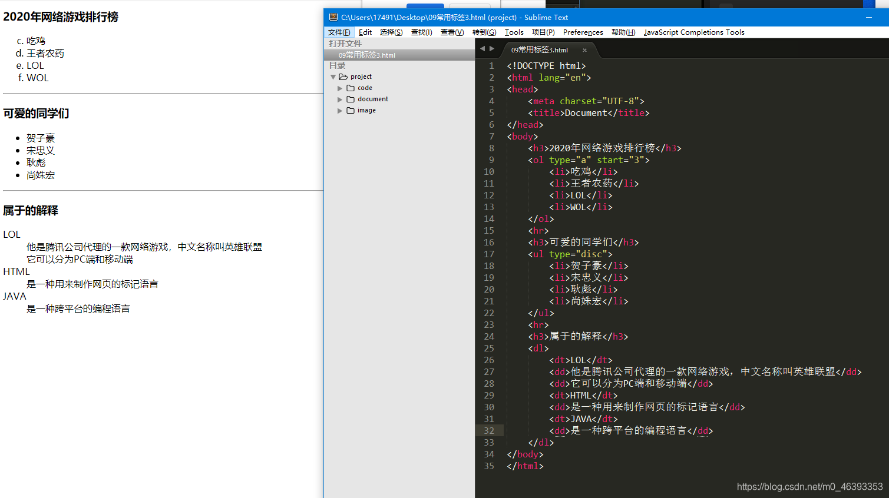Open the 选择(S) menu
This screenshot has height=498, width=889.
click(x=391, y=32)
